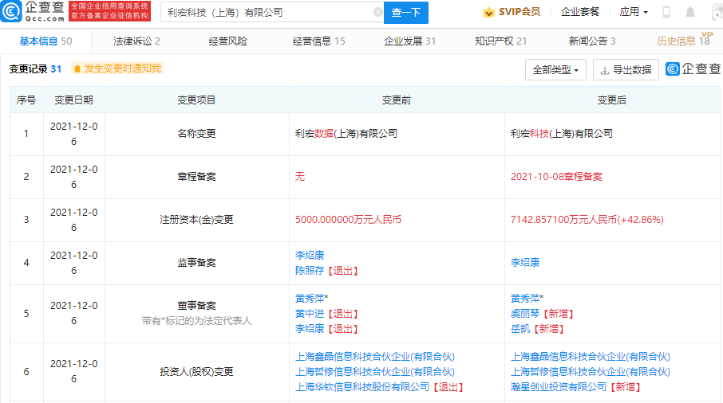723x403 pixels.
Task: Open notifications bell icon
Action: point(689,13)
